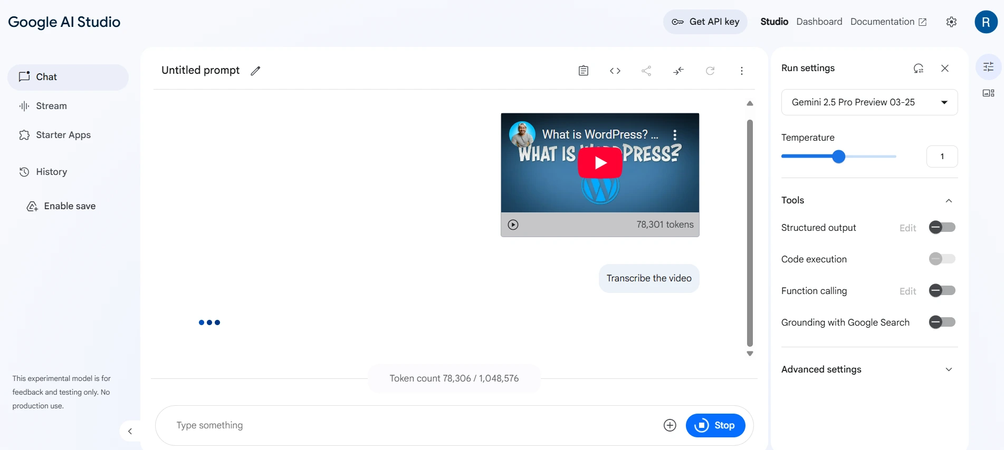Click the share prompt icon
Image resolution: width=1004 pixels, height=450 pixels.
pos(646,71)
